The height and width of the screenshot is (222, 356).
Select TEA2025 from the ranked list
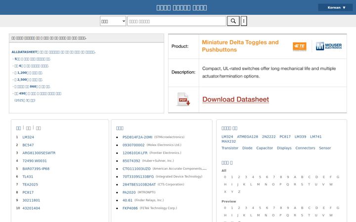[x=30, y=185]
